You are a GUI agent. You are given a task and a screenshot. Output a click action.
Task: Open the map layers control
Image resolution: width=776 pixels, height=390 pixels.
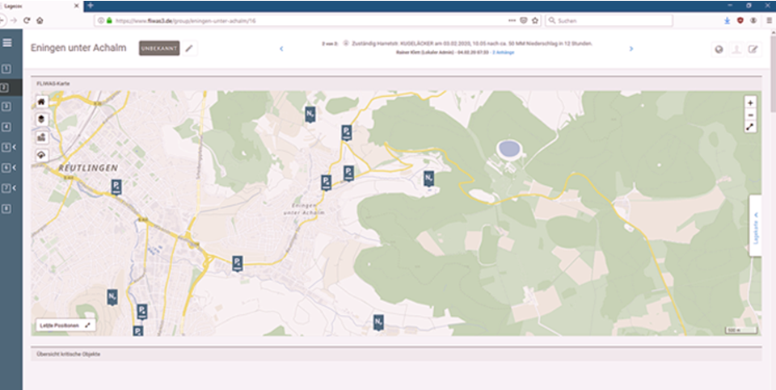pyautogui.click(x=42, y=119)
